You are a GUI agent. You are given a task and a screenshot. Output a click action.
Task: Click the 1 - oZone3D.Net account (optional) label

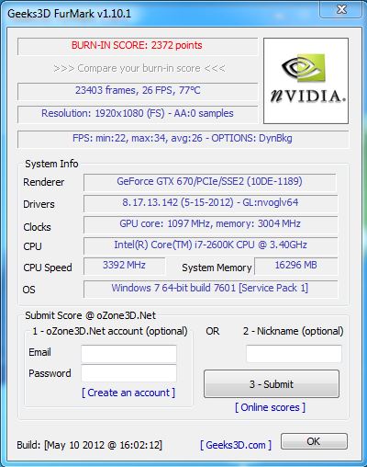(110, 331)
